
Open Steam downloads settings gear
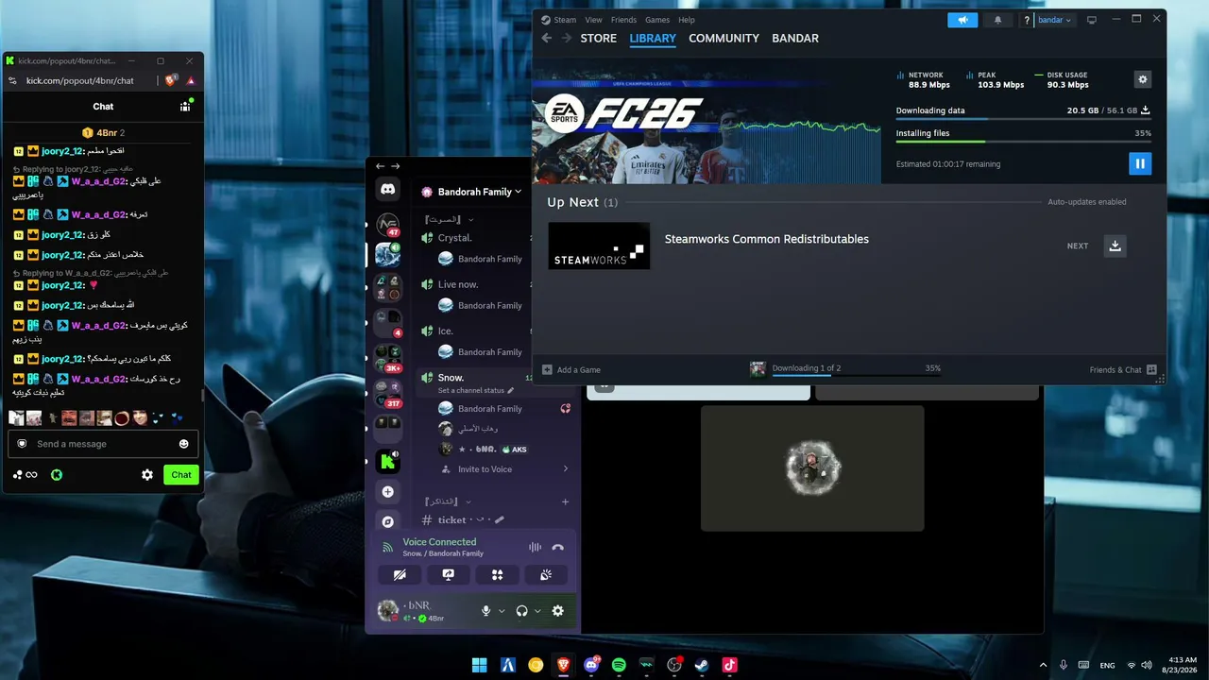1143,80
